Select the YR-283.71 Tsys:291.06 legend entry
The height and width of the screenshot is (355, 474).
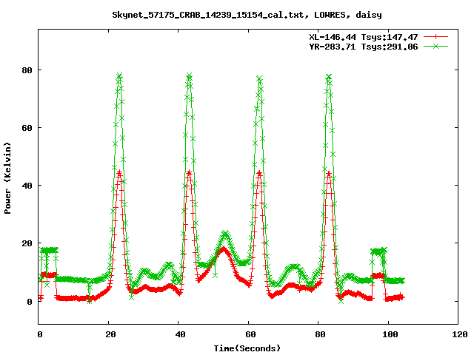pos(364,47)
